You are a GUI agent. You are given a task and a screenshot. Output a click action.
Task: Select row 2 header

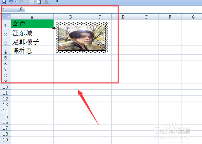[6, 33]
